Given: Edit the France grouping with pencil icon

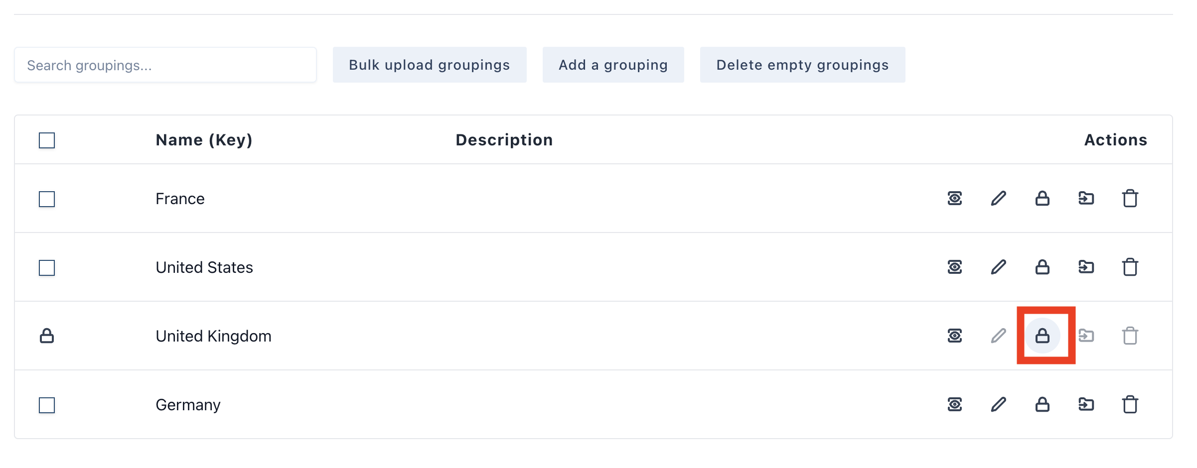Looking at the screenshot, I should point(998,198).
